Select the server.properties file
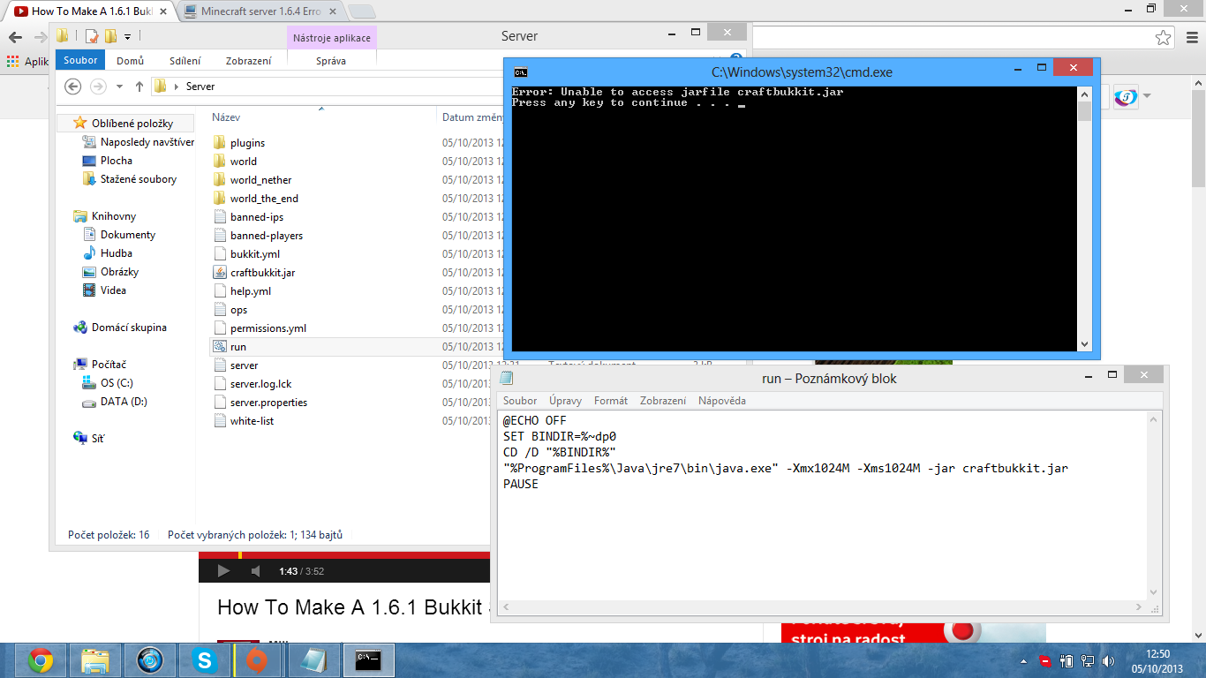The image size is (1206, 678). (268, 403)
